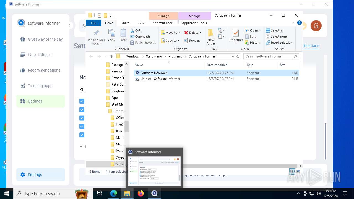The image size is (354, 199).
Task: Open Settings in Software Informer sidebar
Action: tap(41, 175)
